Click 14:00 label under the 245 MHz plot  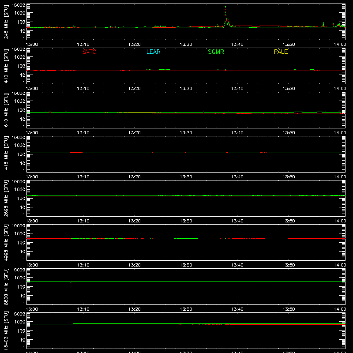(340, 45)
